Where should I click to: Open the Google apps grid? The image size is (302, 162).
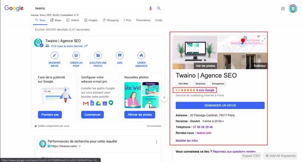point(283,8)
